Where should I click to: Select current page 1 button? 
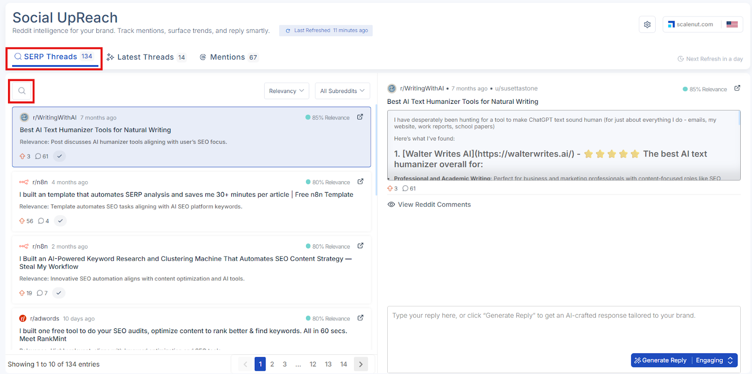[x=260, y=364]
